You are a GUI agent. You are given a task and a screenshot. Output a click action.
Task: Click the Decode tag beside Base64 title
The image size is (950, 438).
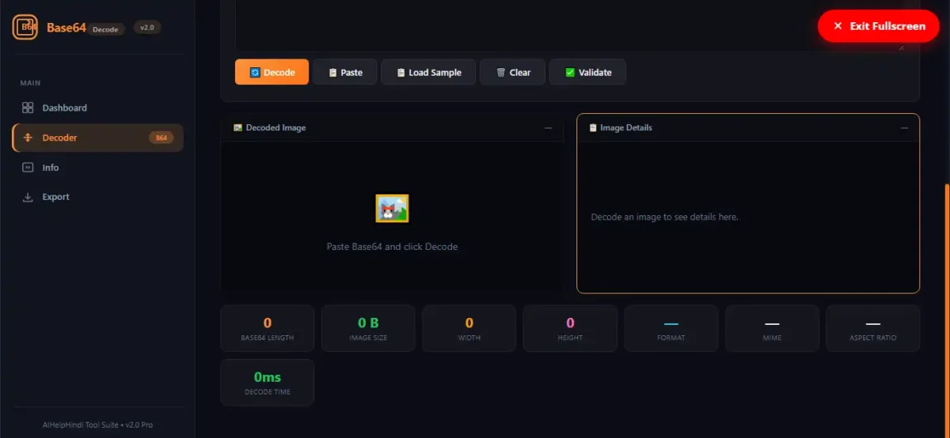pyautogui.click(x=105, y=29)
